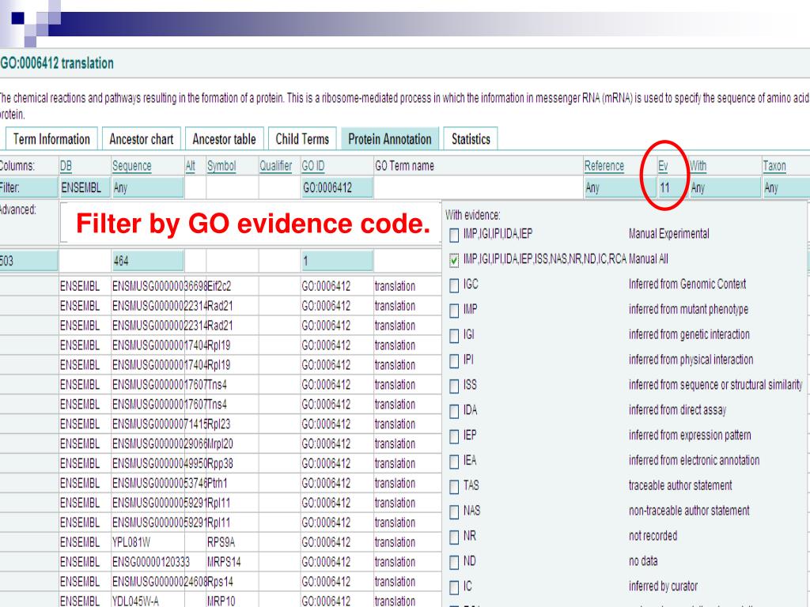This screenshot has width=810, height=607.
Task: Enable the IEP expression pattern checkbox
Action: (454, 437)
